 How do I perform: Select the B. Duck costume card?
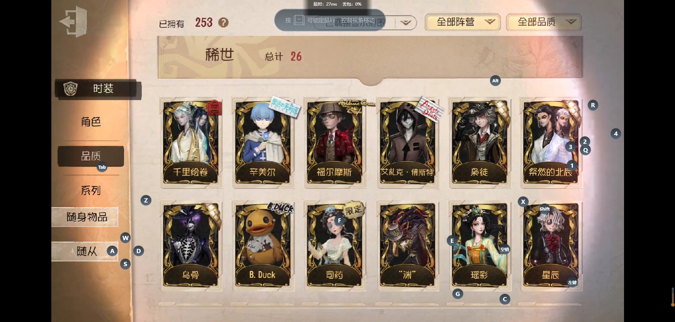pyautogui.click(x=263, y=245)
